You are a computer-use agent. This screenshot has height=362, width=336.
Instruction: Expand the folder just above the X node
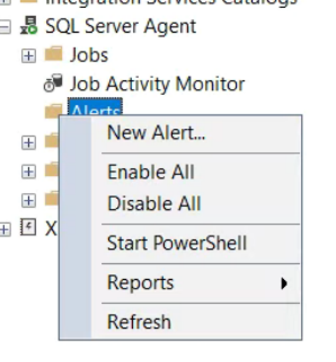pyautogui.click(x=29, y=200)
